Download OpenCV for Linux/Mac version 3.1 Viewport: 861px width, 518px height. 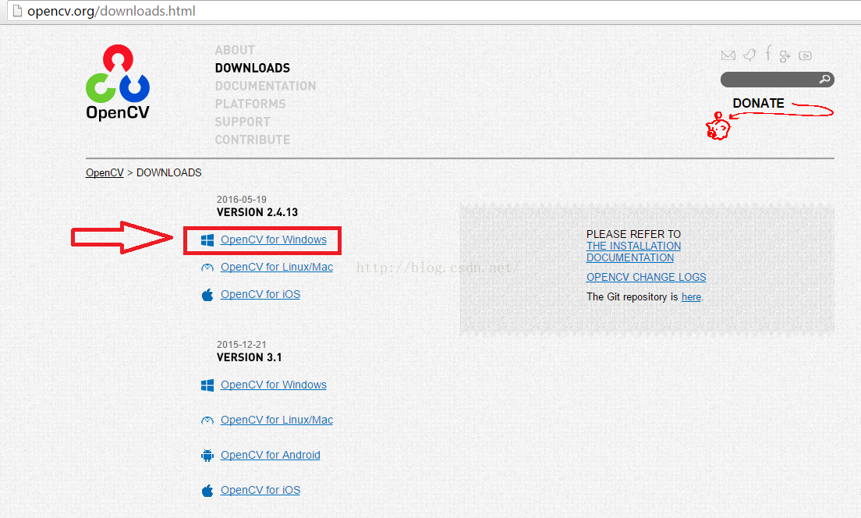click(x=277, y=420)
